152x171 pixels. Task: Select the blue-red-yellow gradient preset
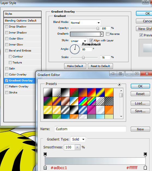pyautogui.click(x=91, y=92)
